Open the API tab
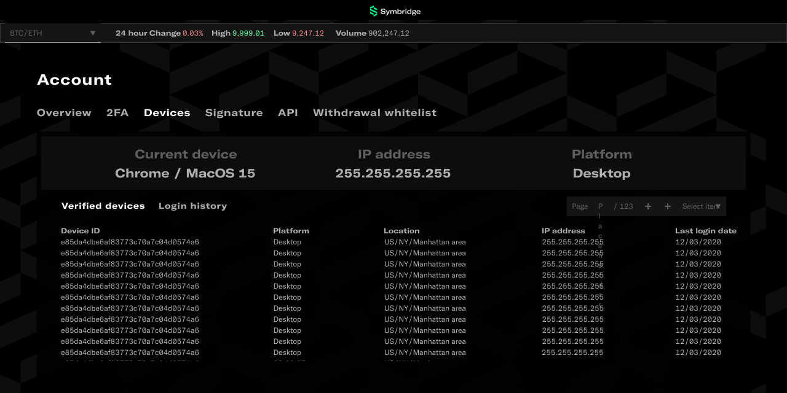787x393 pixels. pos(288,112)
